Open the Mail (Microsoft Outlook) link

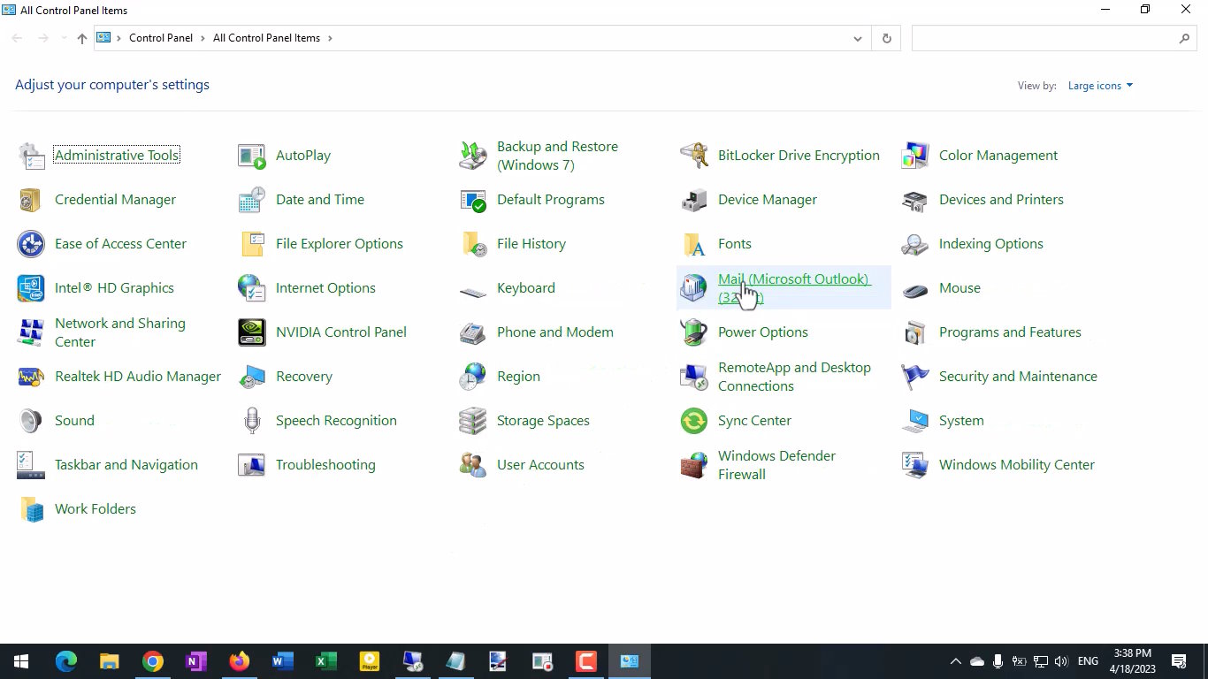(794, 288)
